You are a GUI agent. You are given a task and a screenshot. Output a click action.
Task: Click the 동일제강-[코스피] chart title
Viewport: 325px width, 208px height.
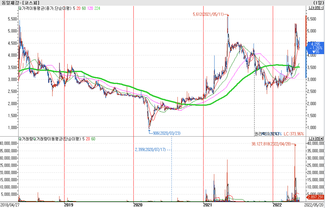click(x=20, y=3)
